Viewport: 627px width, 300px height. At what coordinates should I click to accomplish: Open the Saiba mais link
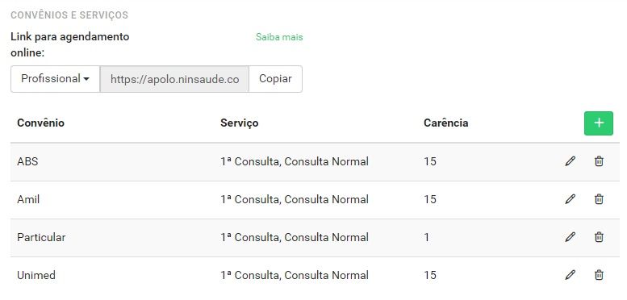279,37
